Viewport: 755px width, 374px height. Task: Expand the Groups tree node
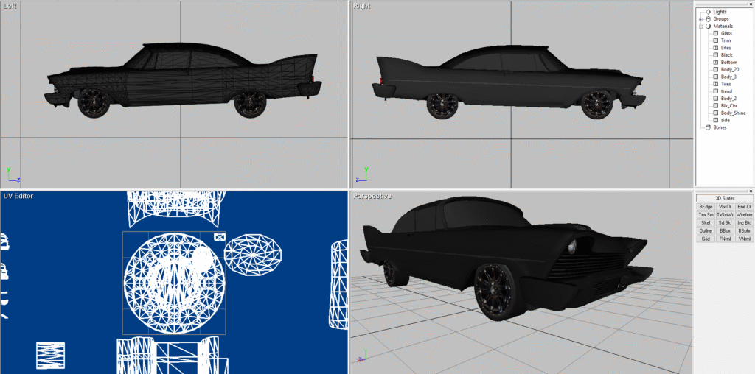[700, 19]
